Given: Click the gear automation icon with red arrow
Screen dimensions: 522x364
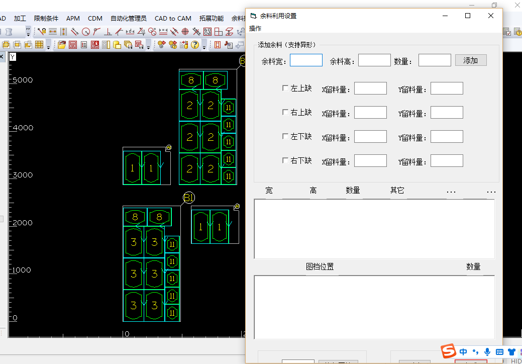Looking at the screenshot, I should click(161, 44).
